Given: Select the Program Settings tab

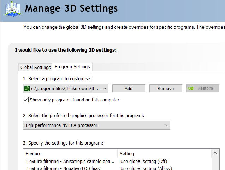Looking at the screenshot, I should tap(72, 67).
